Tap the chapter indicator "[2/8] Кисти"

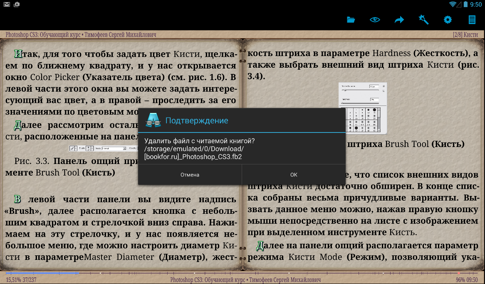click(x=465, y=35)
